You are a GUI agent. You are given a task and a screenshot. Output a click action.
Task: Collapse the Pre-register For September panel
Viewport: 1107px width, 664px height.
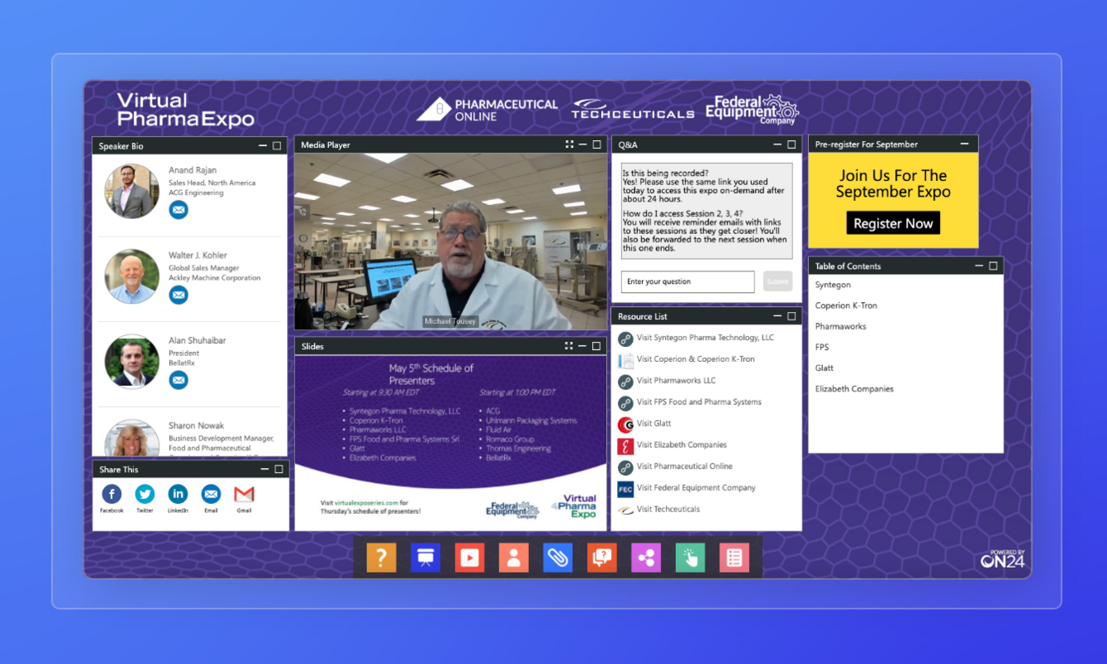click(x=963, y=144)
